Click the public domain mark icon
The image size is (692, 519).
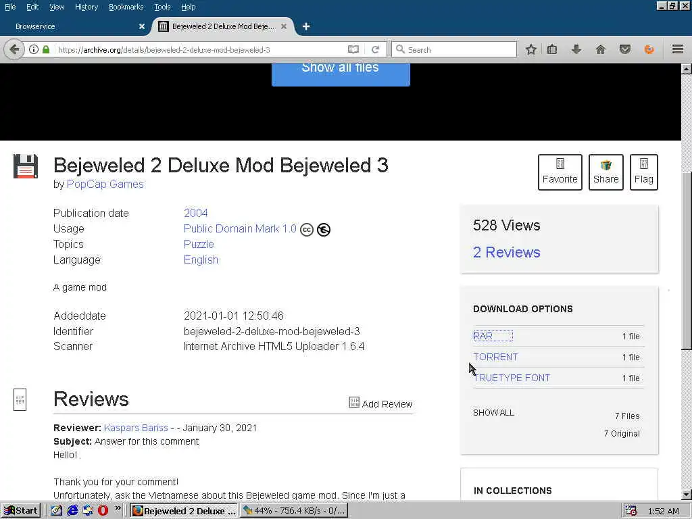(324, 230)
